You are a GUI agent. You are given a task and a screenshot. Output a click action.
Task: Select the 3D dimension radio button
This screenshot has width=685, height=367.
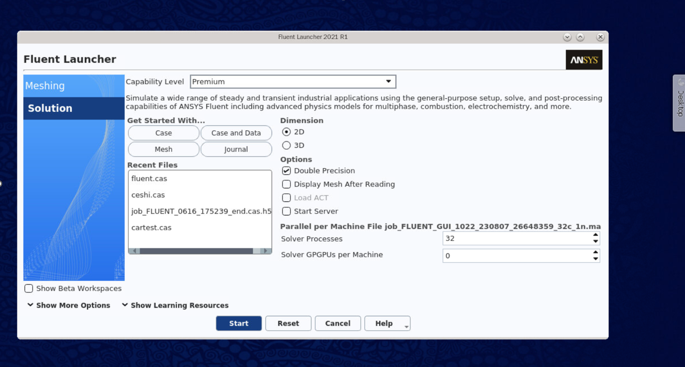pos(286,145)
